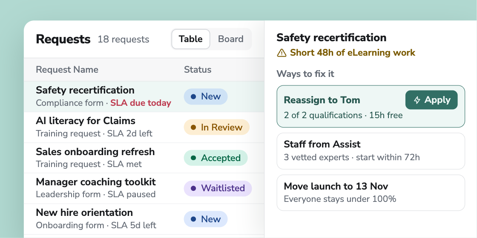Click the New status badge for Safety recertification
This screenshot has height=238, width=477.
click(x=206, y=96)
